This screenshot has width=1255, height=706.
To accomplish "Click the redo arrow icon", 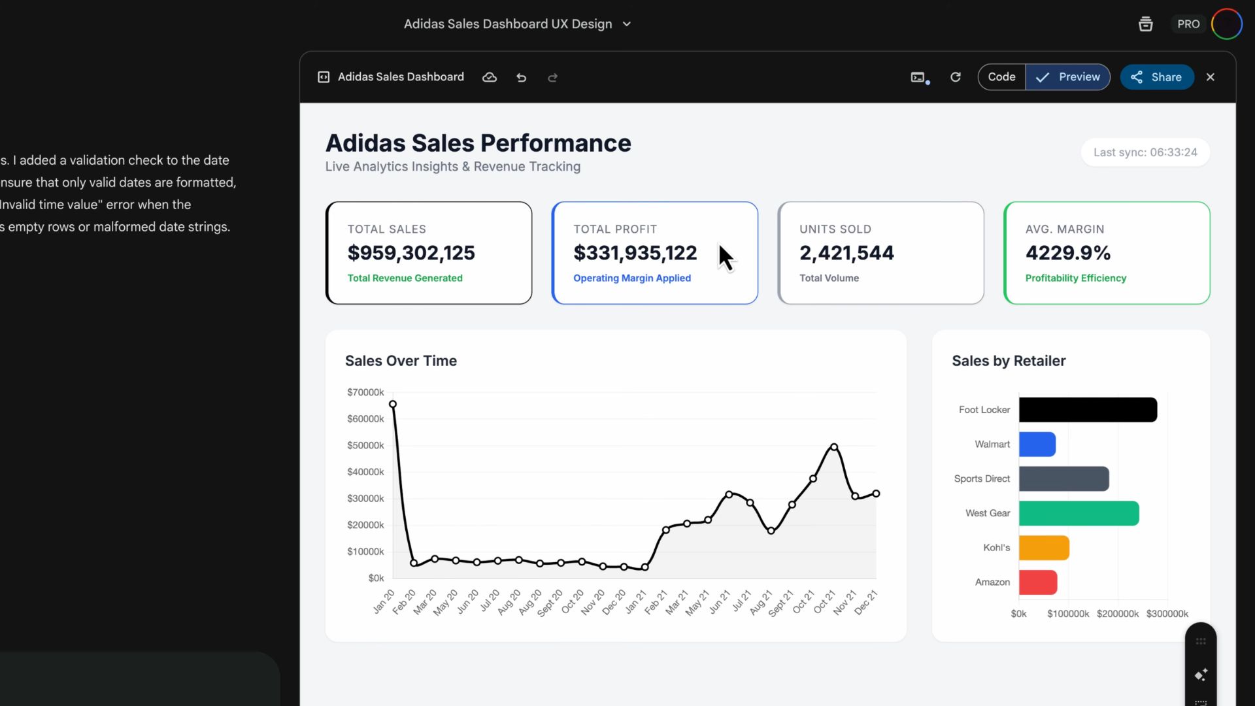I will (x=552, y=77).
